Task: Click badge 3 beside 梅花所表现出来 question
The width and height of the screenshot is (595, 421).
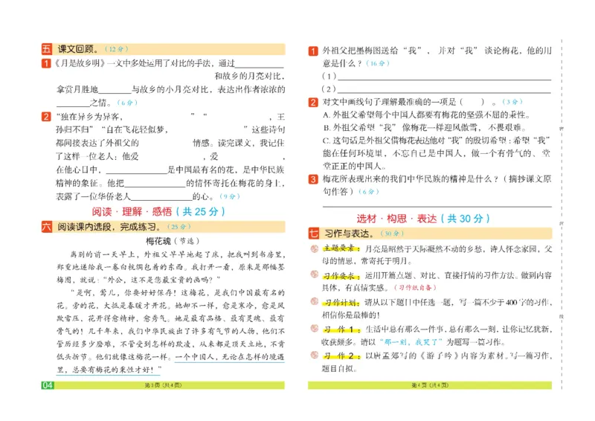Action: click(x=313, y=179)
